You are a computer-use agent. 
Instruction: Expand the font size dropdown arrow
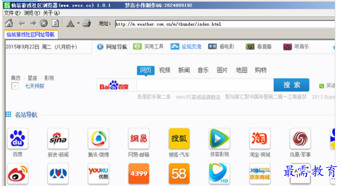(x=78, y=23)
